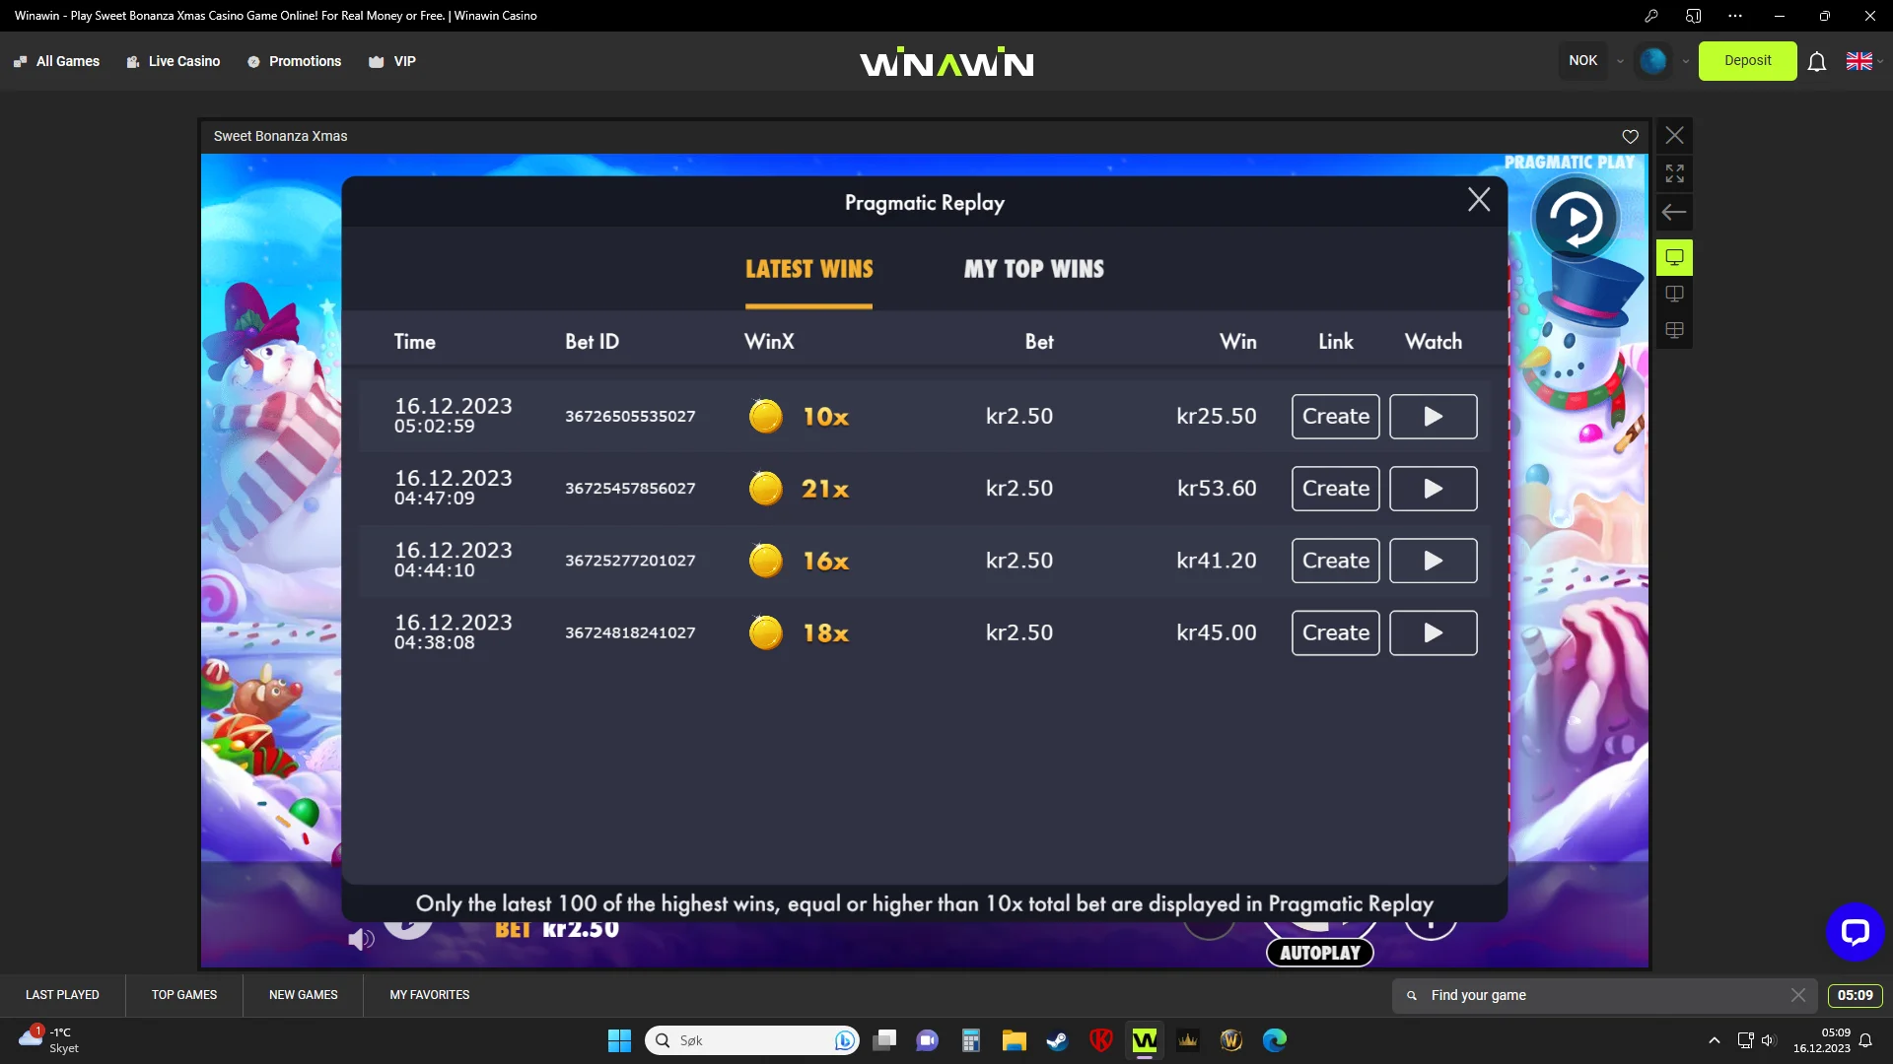The image size is (1893, 1064).
Task: Open the LAST PLAYED tab
Action: 62,995
